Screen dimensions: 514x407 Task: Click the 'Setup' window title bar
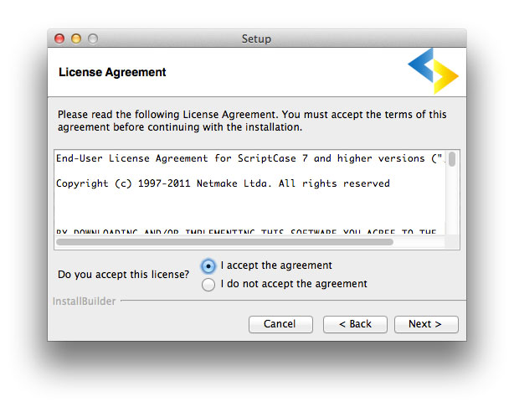(x=256, y=39)
